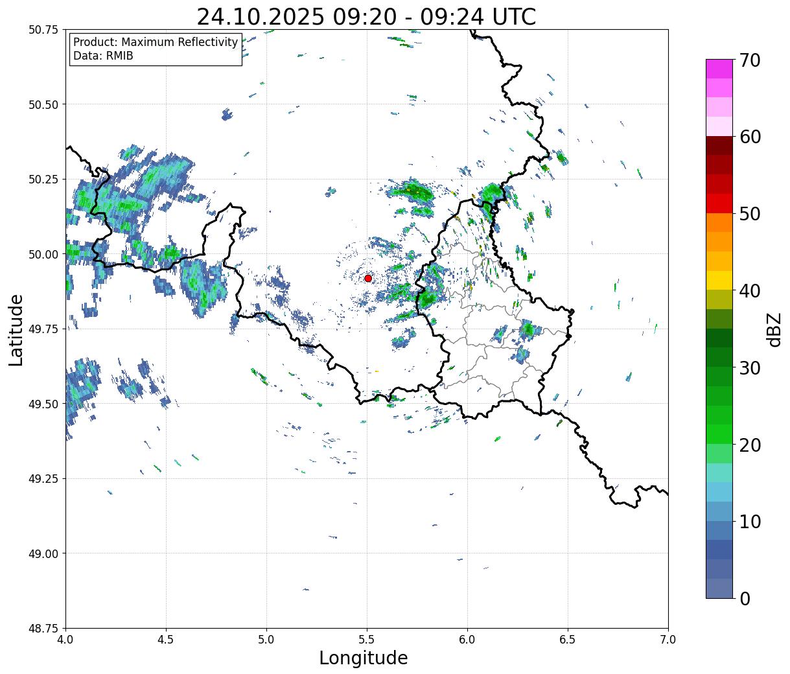790x674 pixels.
Task: Click the 10 tick label on colorbar
Action: click(x=750, y=521)
